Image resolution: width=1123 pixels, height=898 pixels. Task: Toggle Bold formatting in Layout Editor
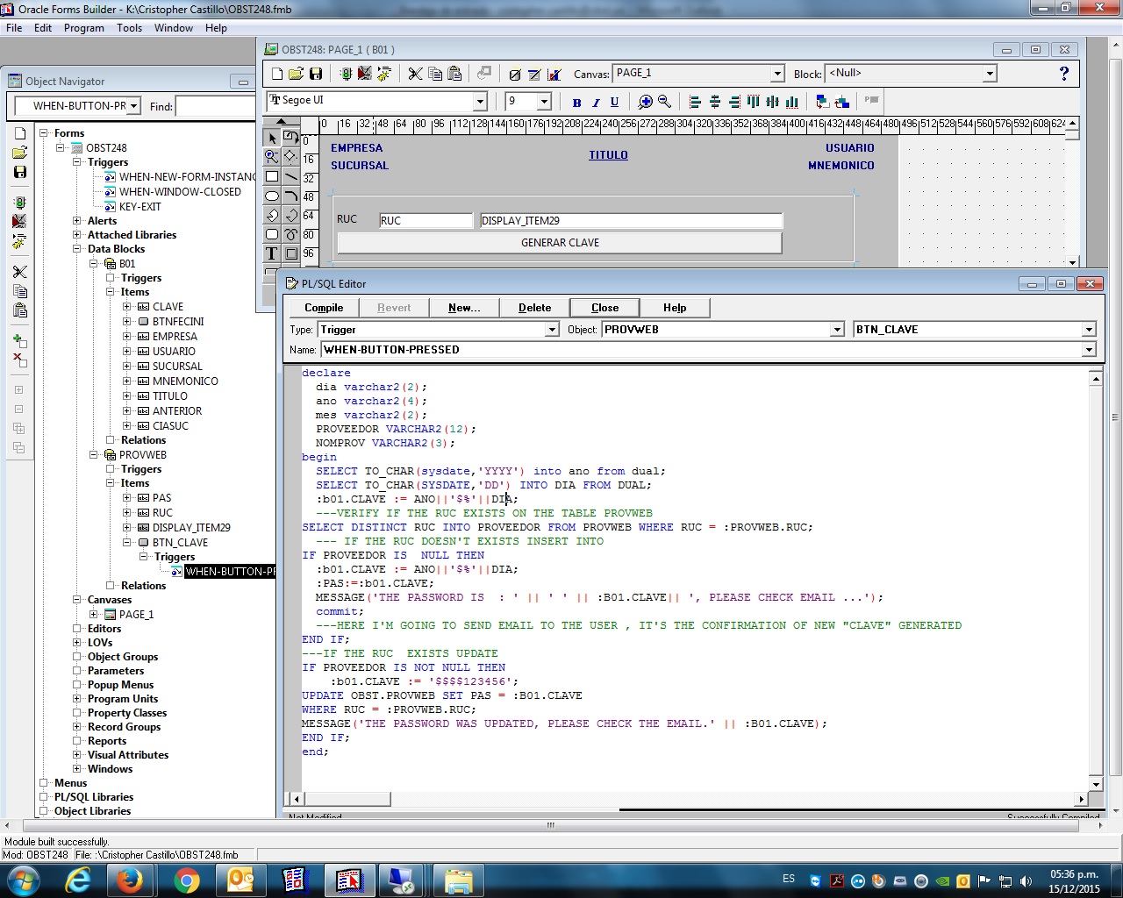point(576,102)
